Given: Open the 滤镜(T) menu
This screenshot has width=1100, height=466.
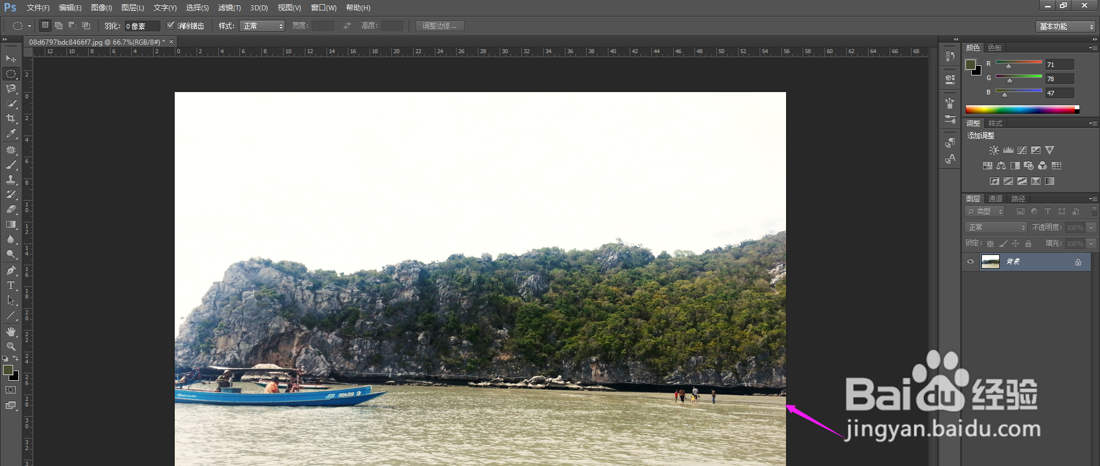Looking at the screenshot, I should tap(229, 8).
